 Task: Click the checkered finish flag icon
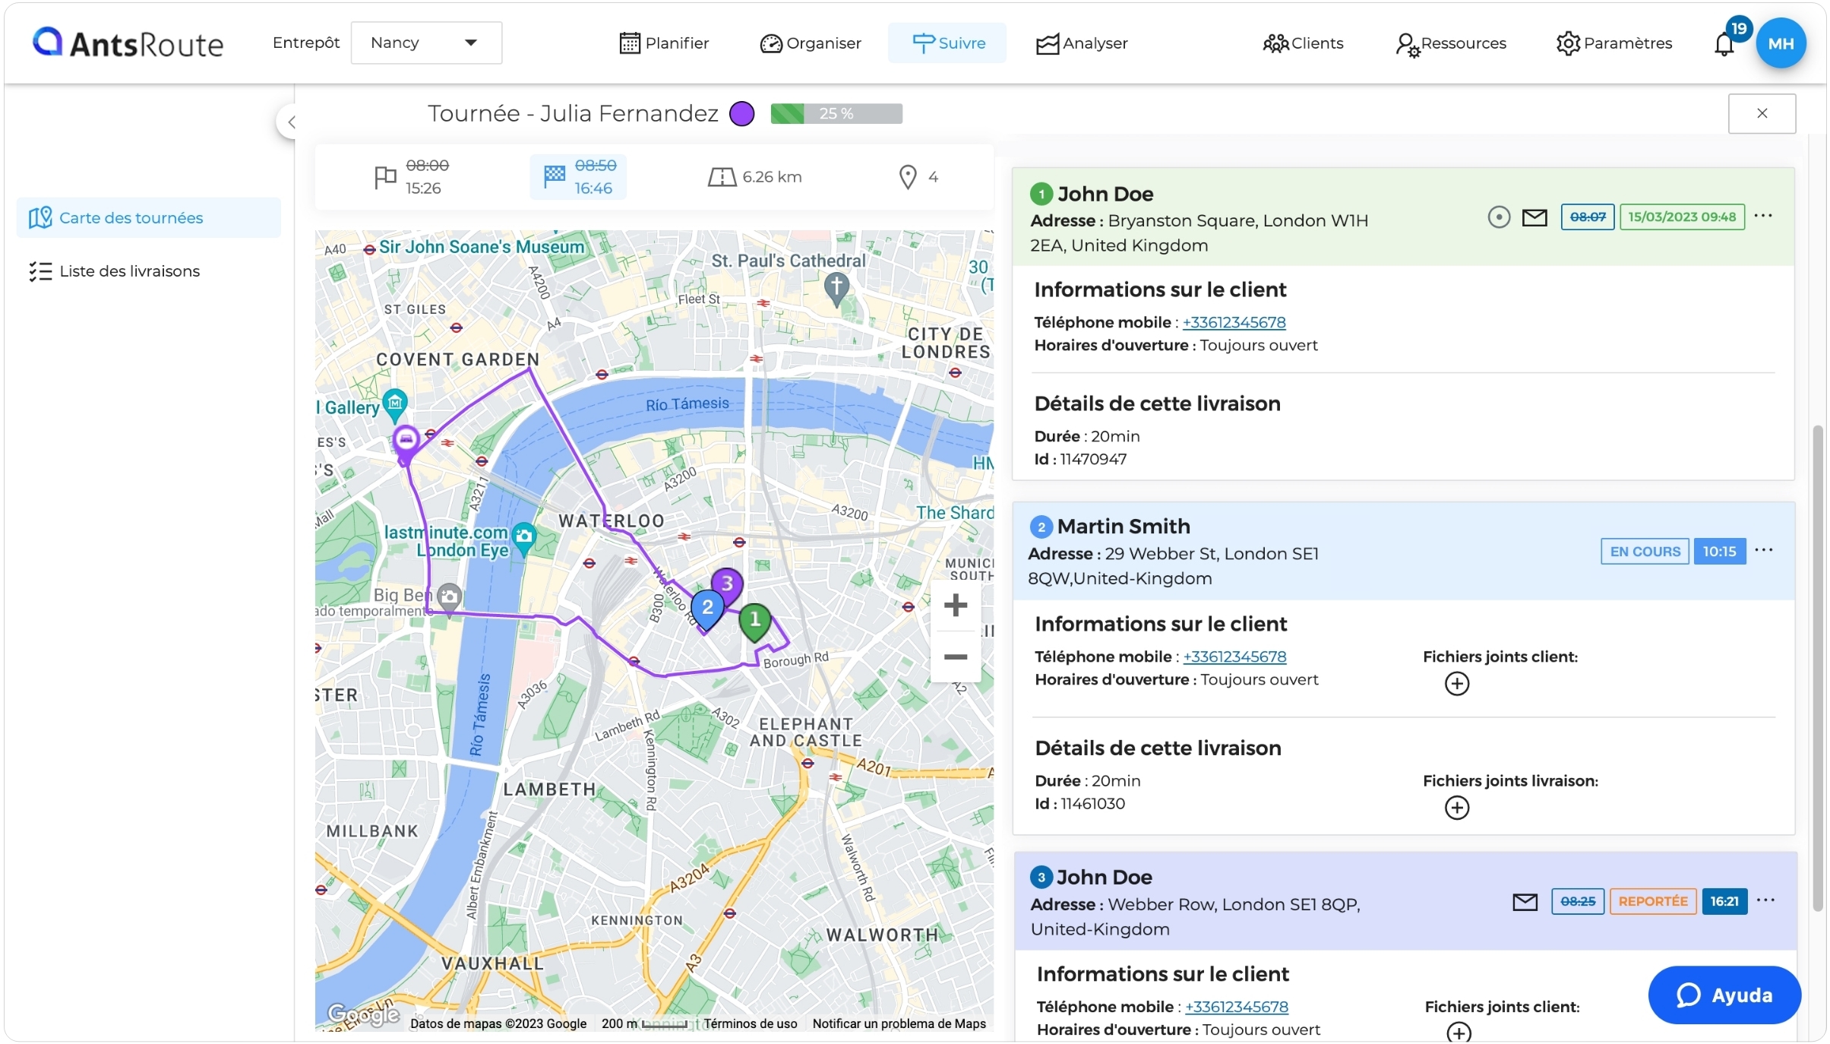click(555, 176)
